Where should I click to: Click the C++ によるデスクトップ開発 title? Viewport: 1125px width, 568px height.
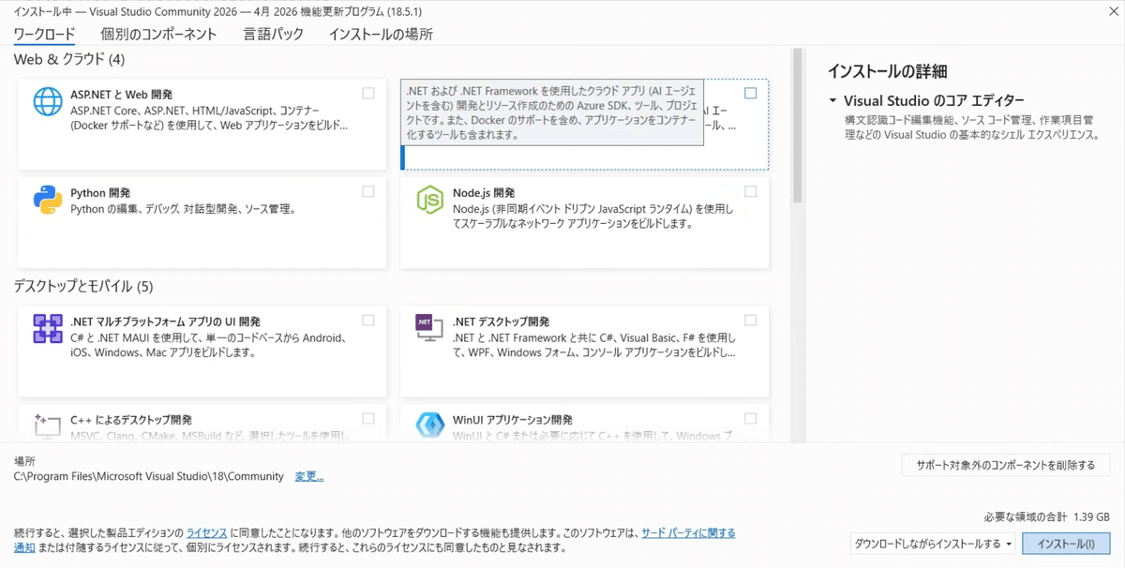tap(131, 420)
